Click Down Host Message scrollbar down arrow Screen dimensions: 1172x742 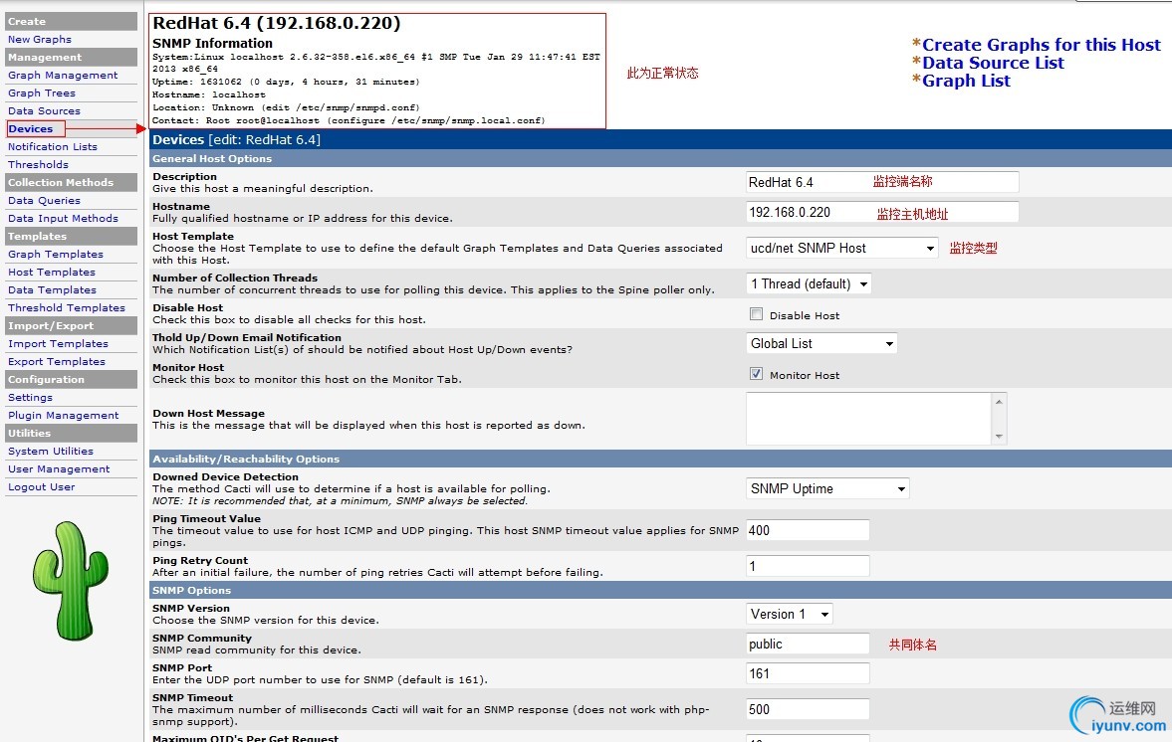(1000, 437)
